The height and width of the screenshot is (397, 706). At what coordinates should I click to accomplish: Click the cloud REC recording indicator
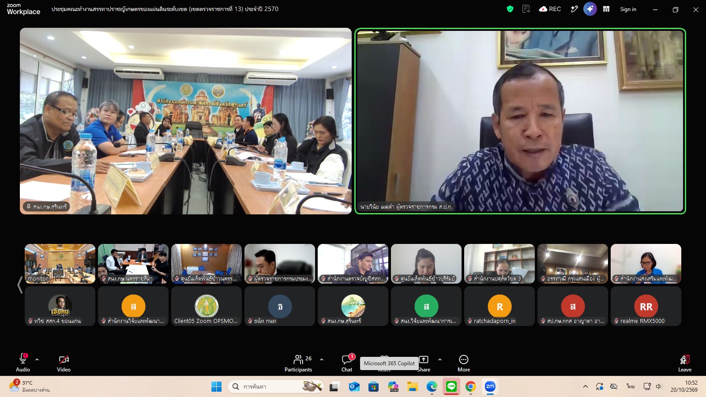(x=550, y=9)
